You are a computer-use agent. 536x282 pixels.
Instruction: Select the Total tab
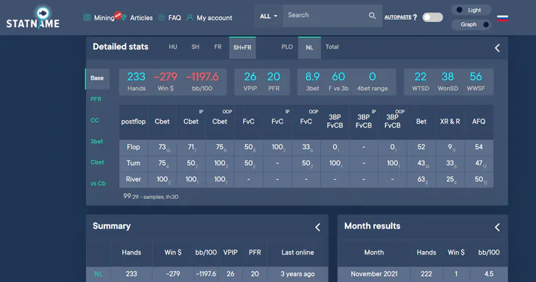(332, 47)
